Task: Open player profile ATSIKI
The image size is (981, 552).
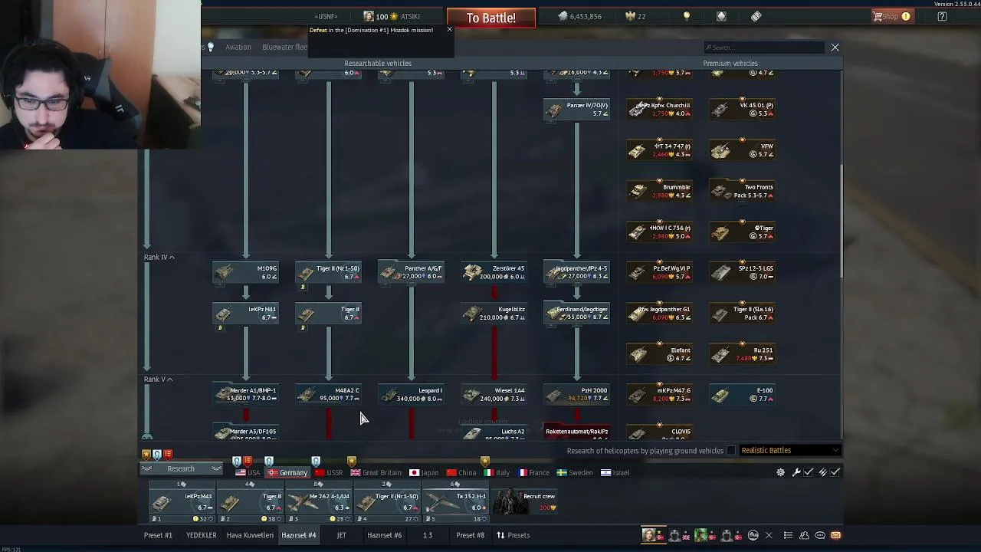Action: [392, 16]
